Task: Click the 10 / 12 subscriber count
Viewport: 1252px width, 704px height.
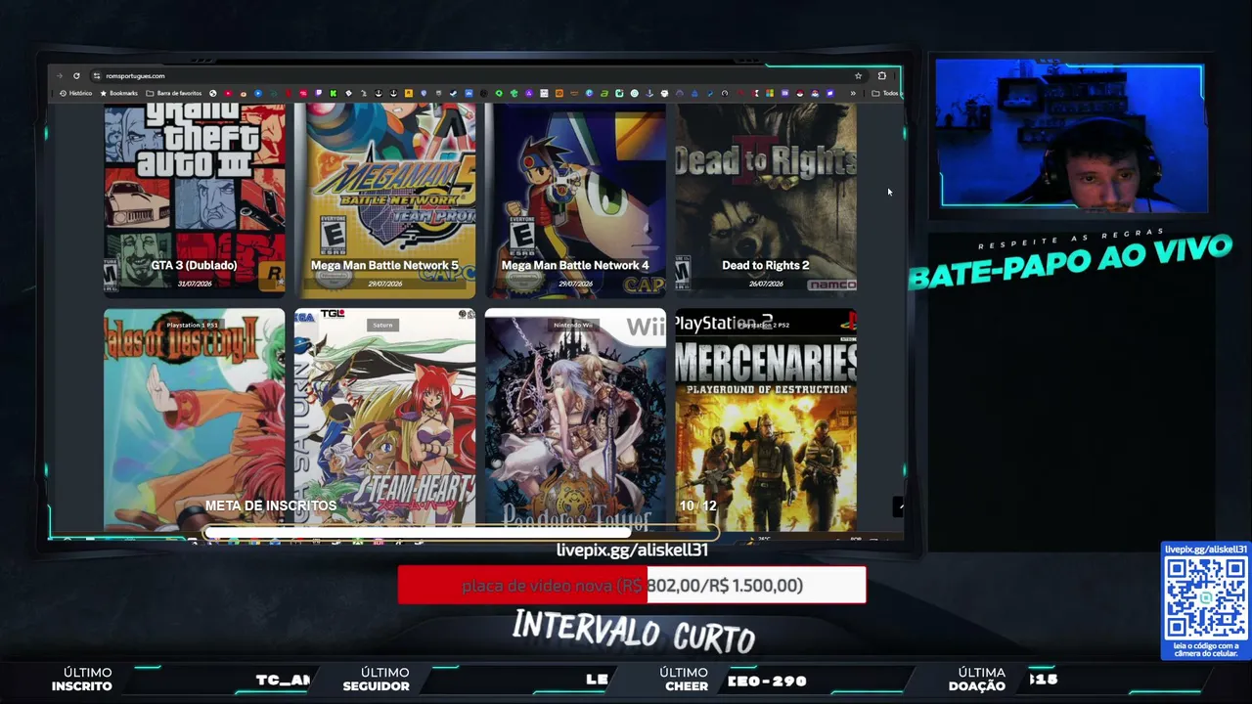Action: (698, 506)
